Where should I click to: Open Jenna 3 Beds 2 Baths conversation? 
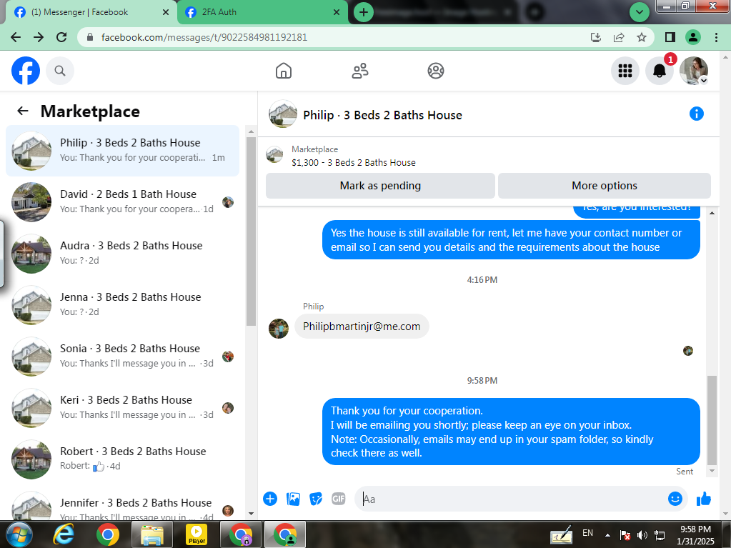pos(123,305)
